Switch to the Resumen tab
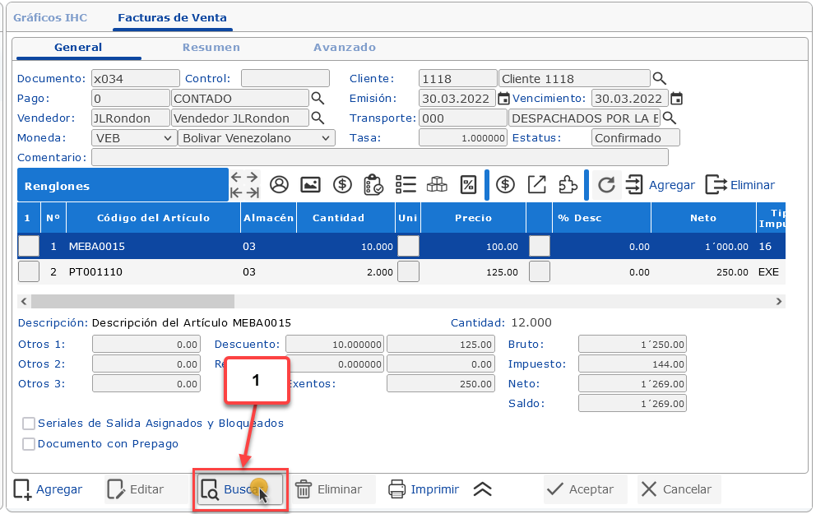 (x=211, y=48)
